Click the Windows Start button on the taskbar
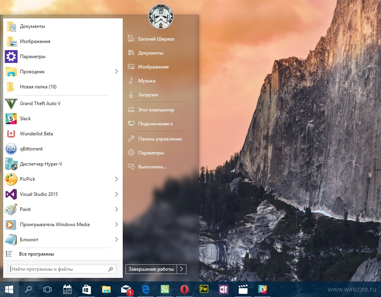 (9, 289)
